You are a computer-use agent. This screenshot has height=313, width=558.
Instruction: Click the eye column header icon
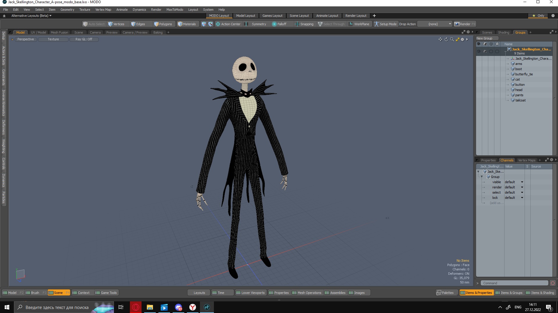[x=479, y=44]
